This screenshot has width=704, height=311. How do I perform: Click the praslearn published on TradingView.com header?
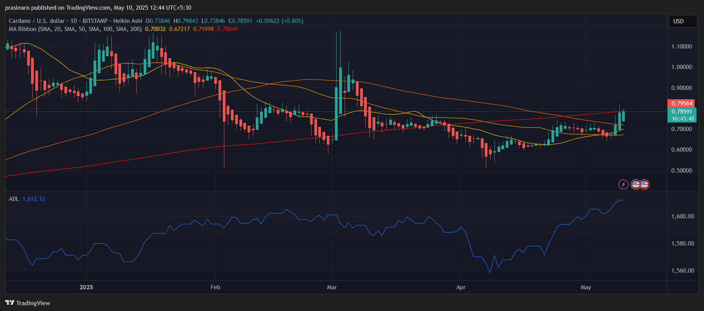point(98,8)
